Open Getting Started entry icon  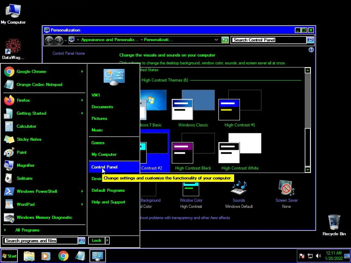(x=9, y=113)
